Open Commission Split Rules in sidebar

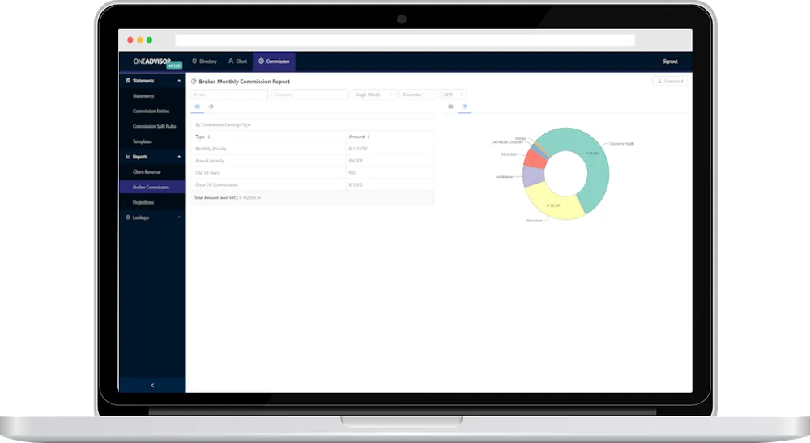(x=154, y=126)
